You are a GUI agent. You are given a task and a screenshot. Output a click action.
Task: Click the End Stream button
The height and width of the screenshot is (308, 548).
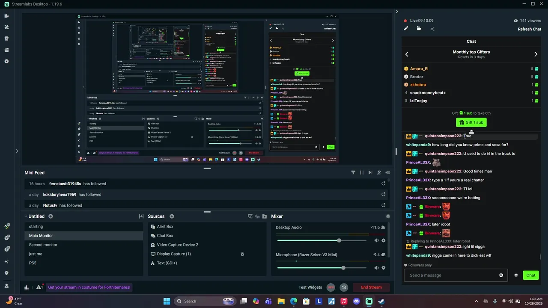coord(371,287)
